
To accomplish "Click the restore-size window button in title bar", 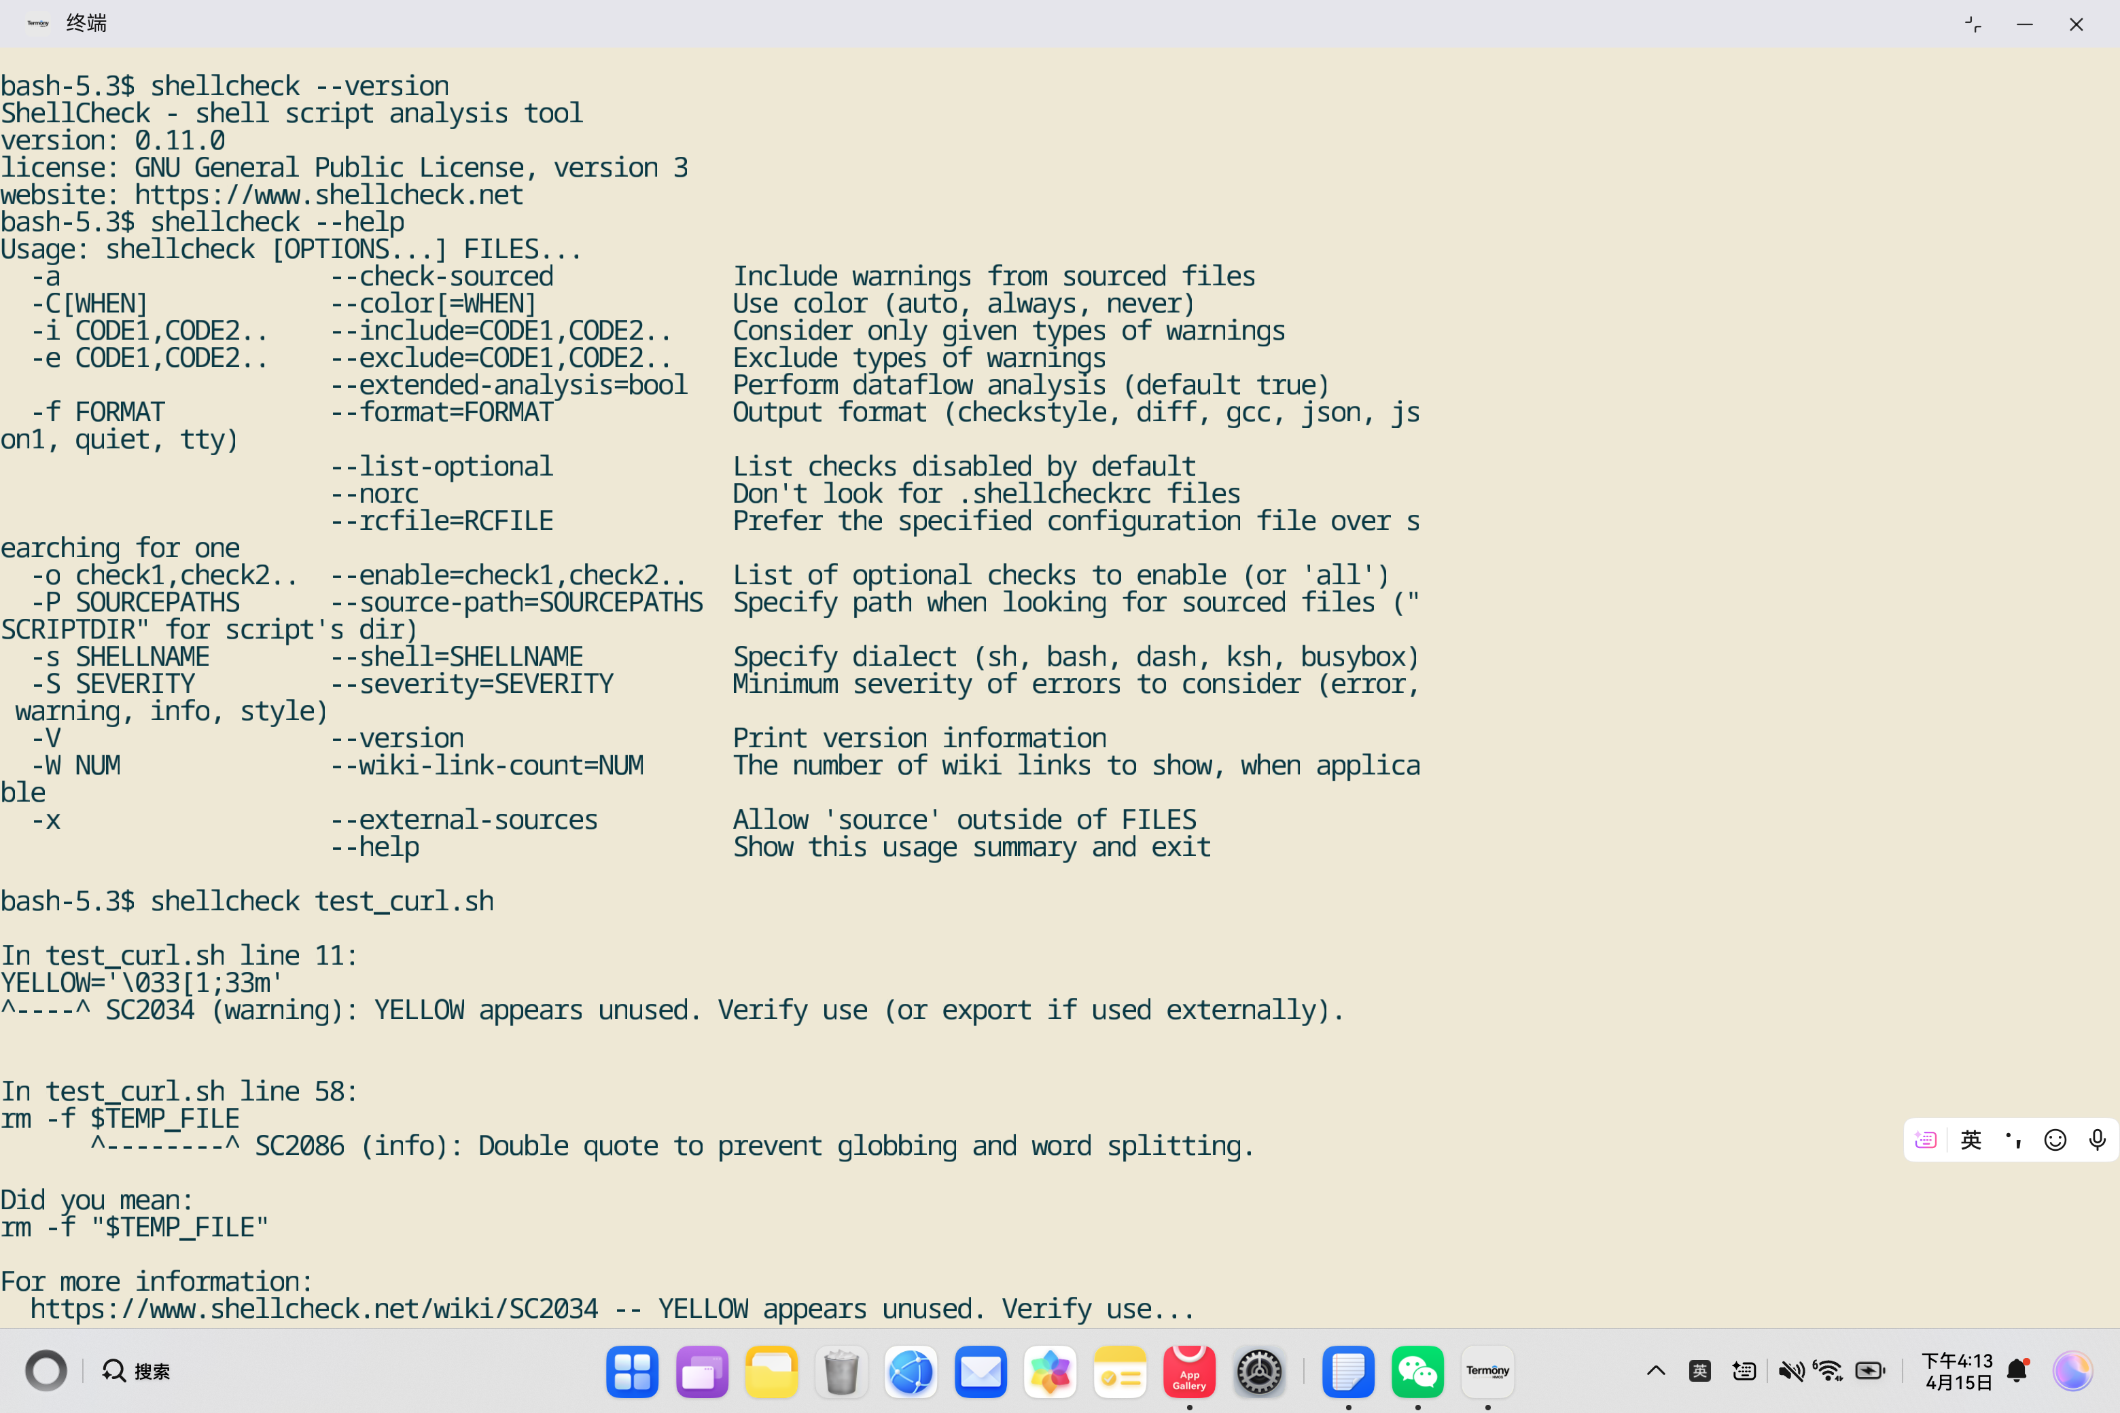I will click(x=1973, y=24).
